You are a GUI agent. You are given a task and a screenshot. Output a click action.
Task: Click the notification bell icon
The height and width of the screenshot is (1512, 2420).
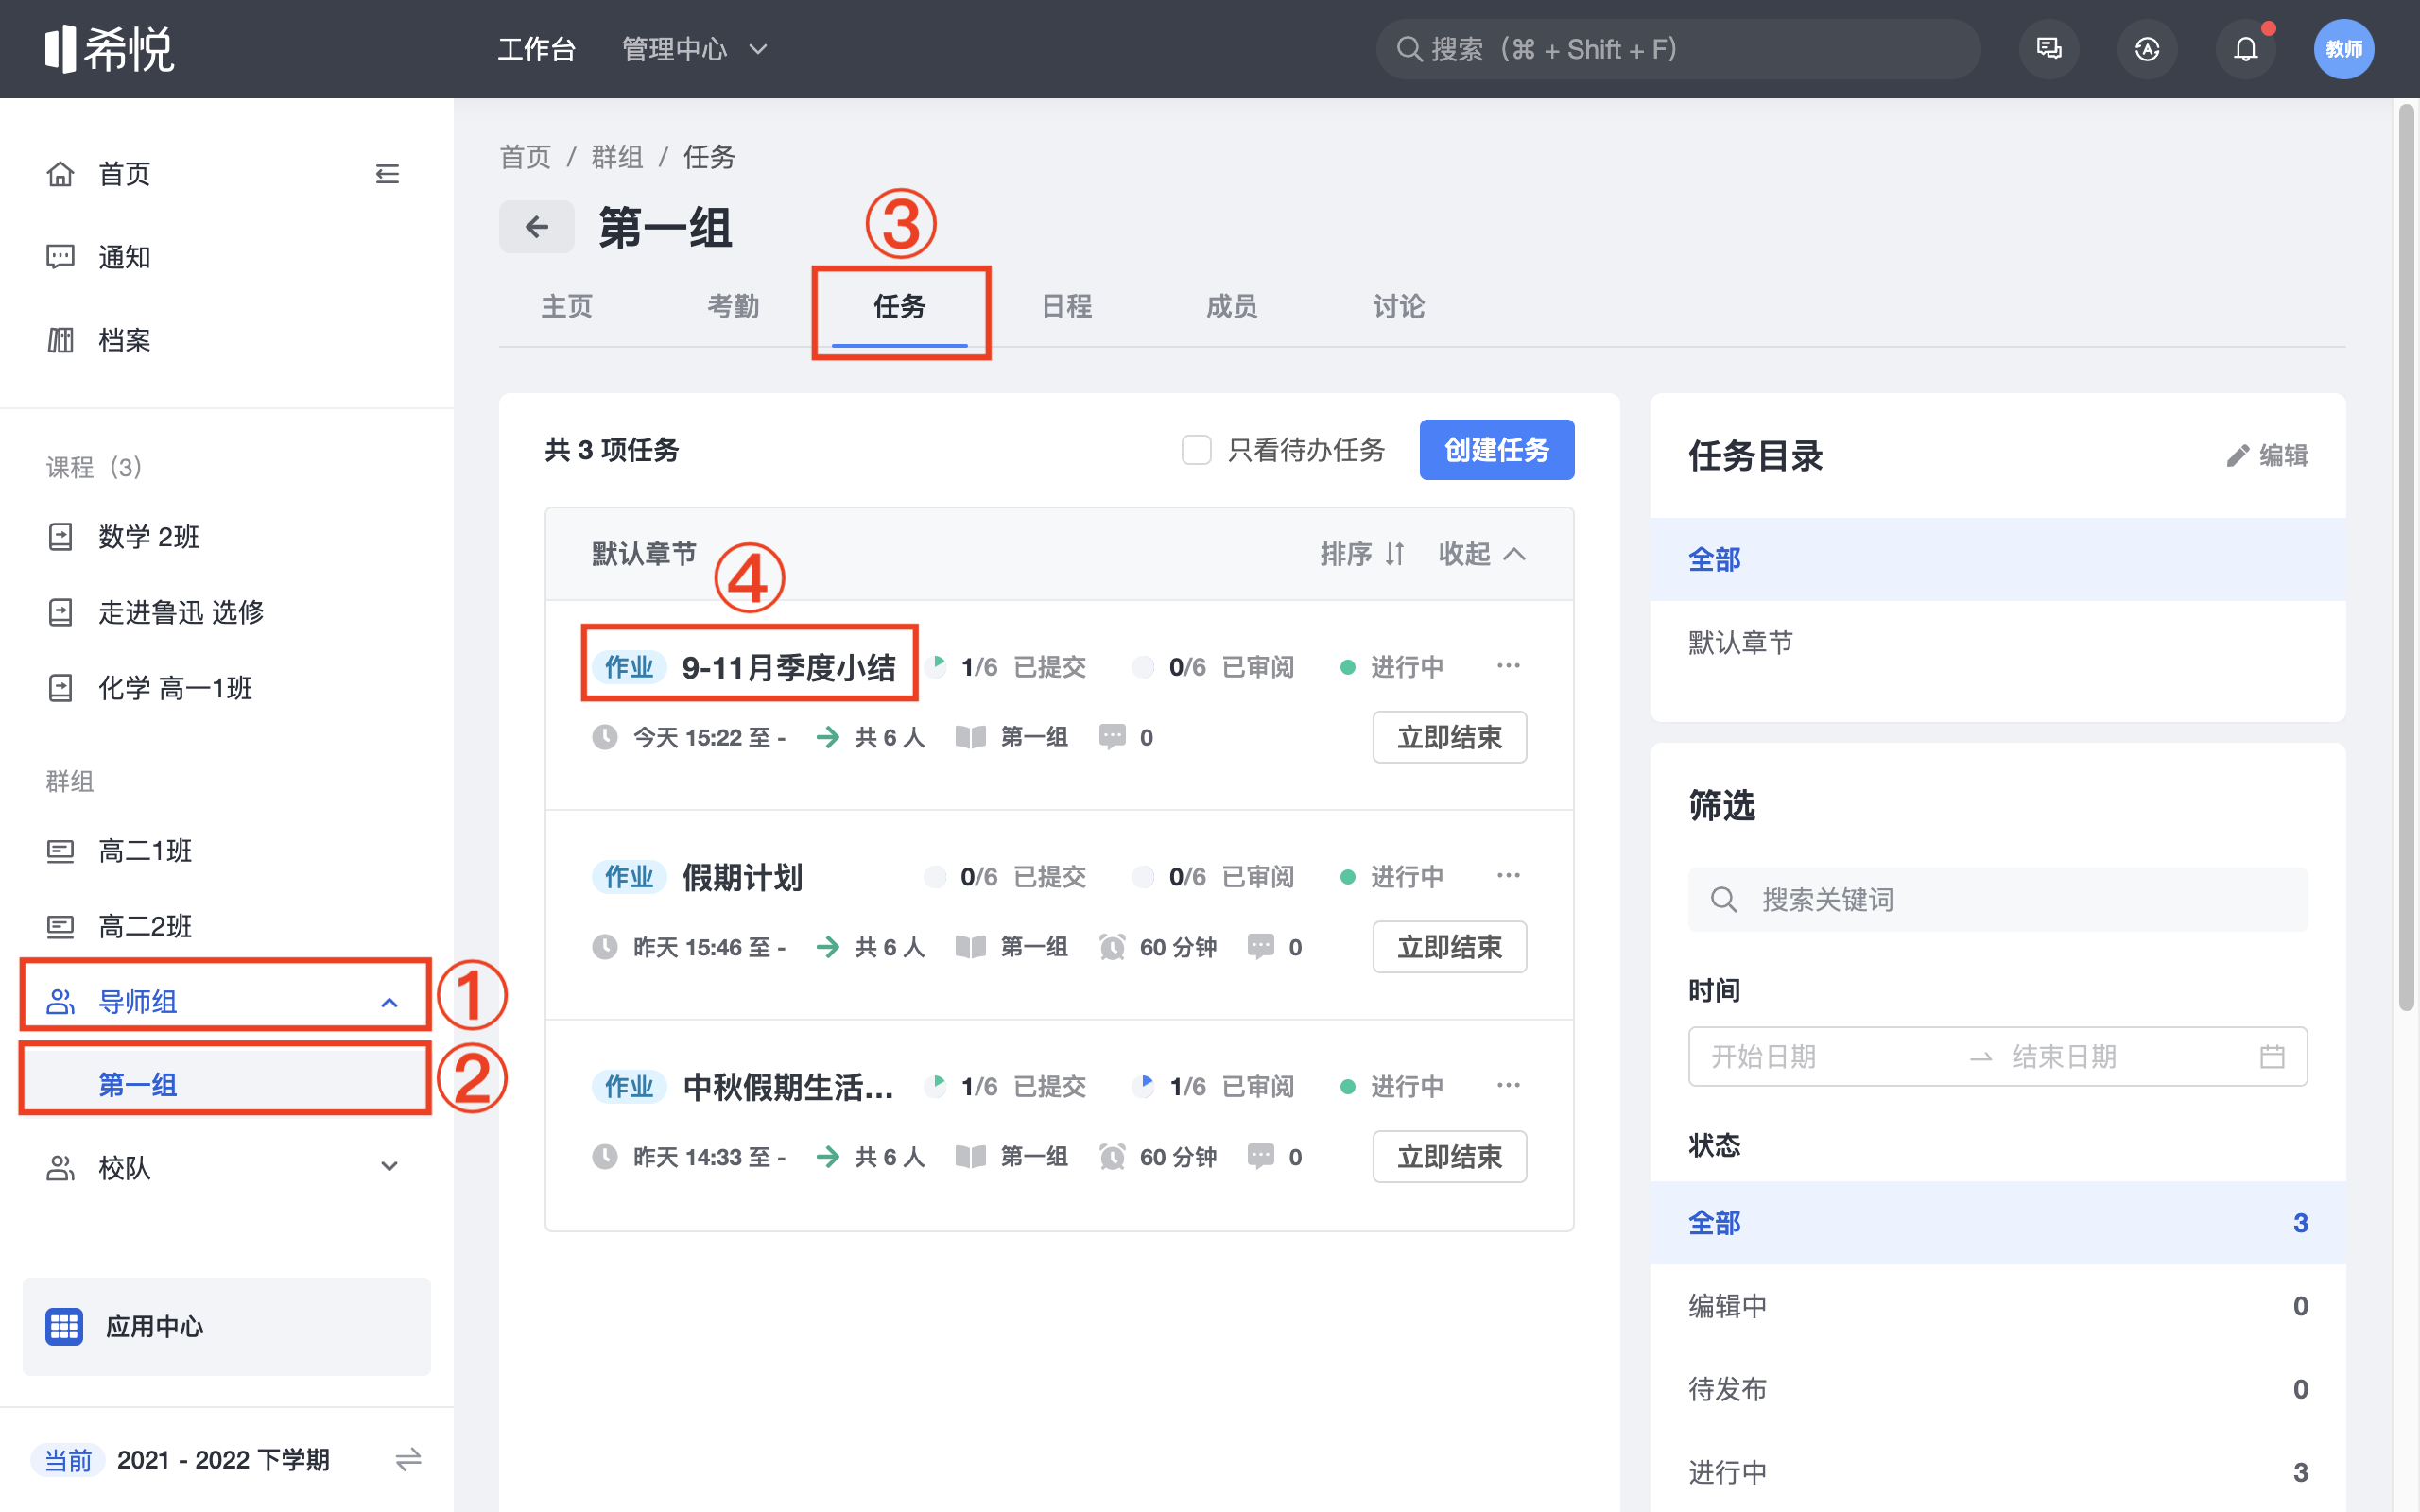point(2245,49)
